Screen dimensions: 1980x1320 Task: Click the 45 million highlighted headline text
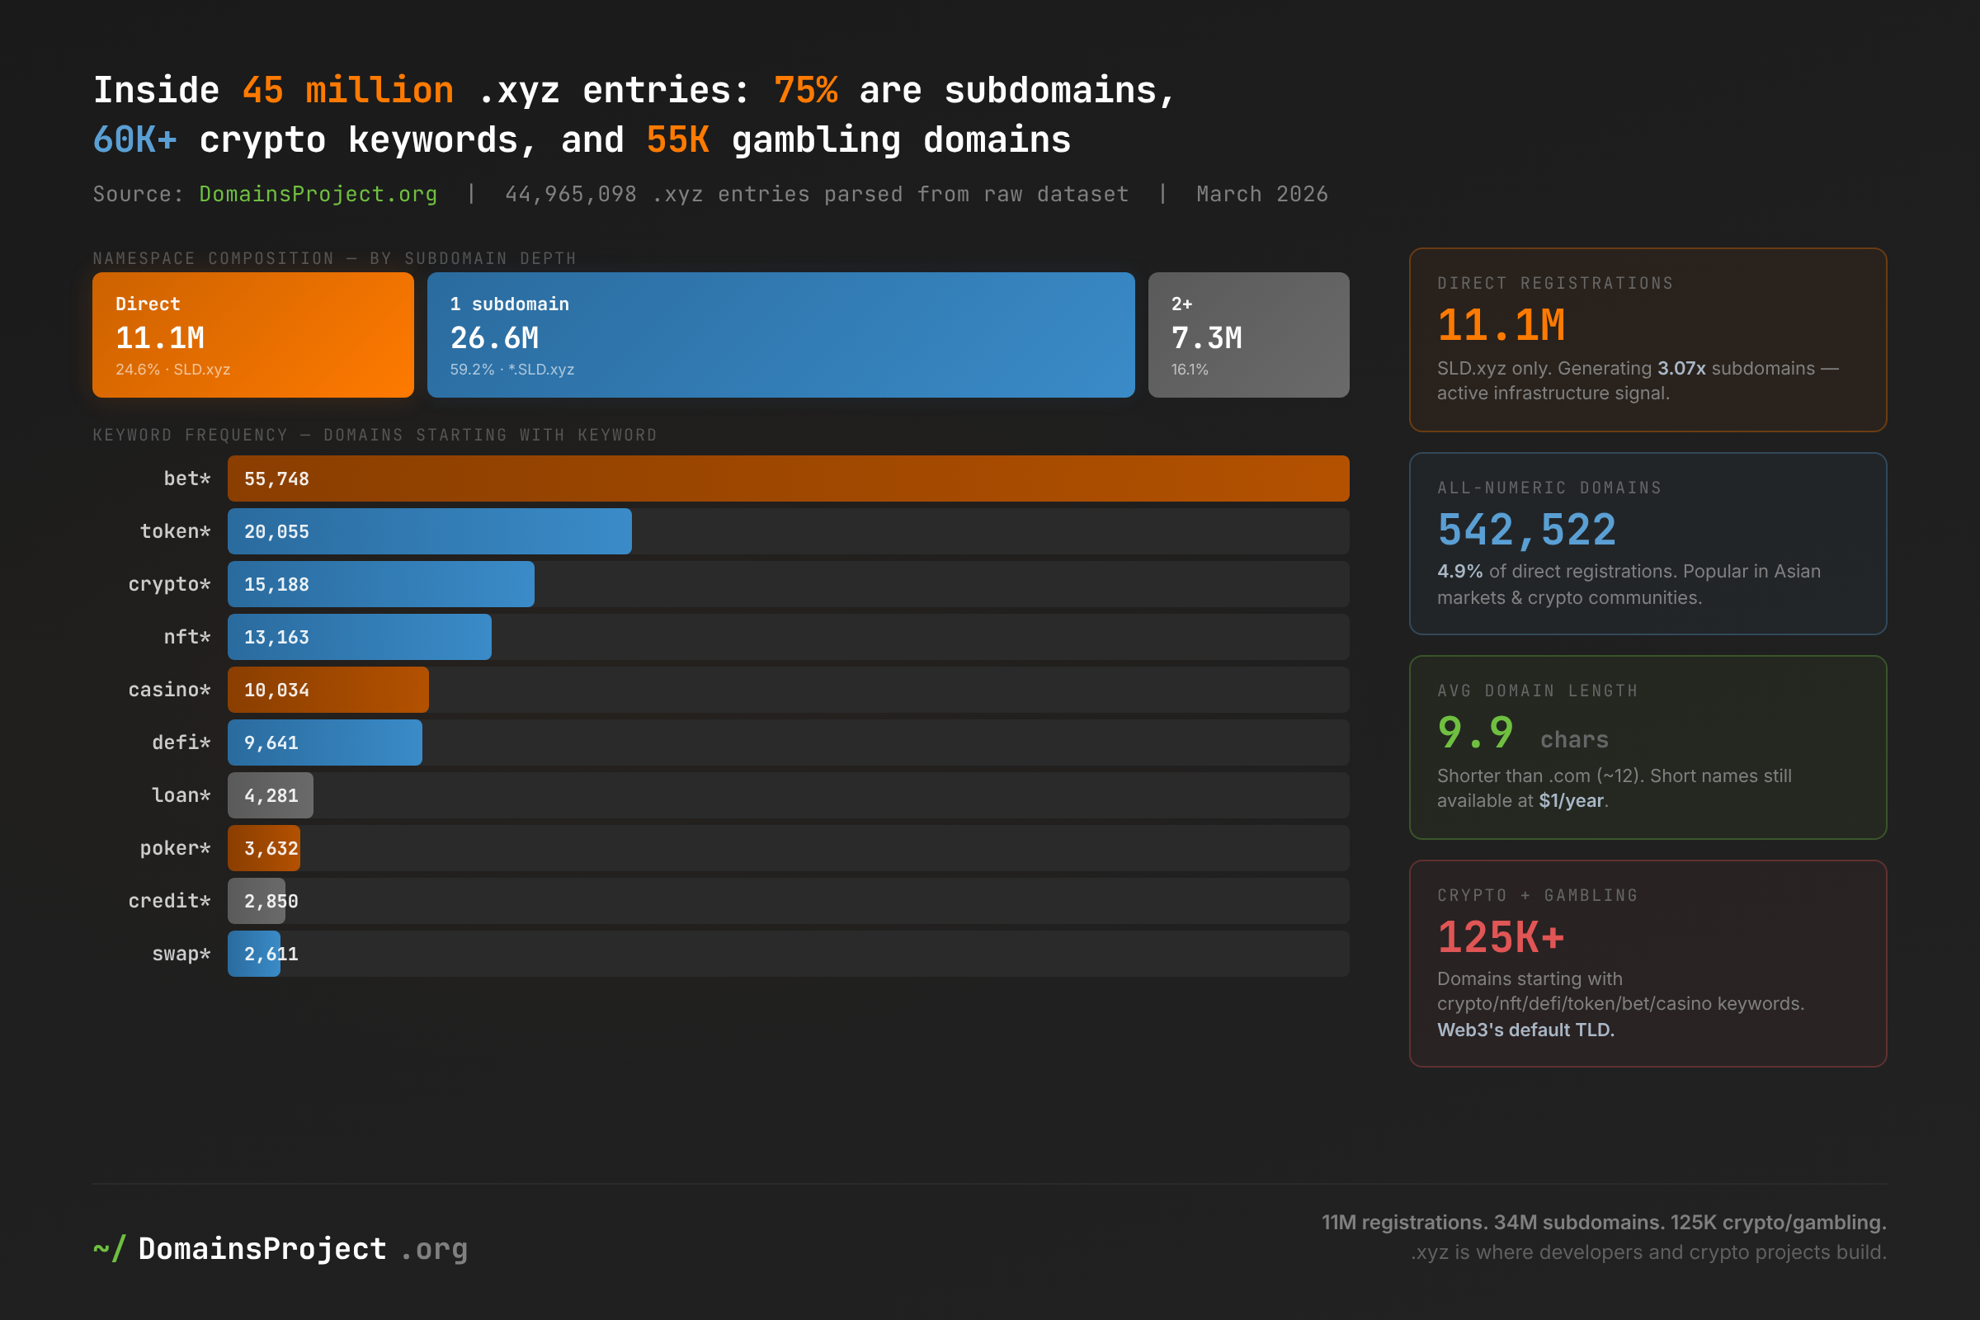pyautogui.click(x=347, y=90)
